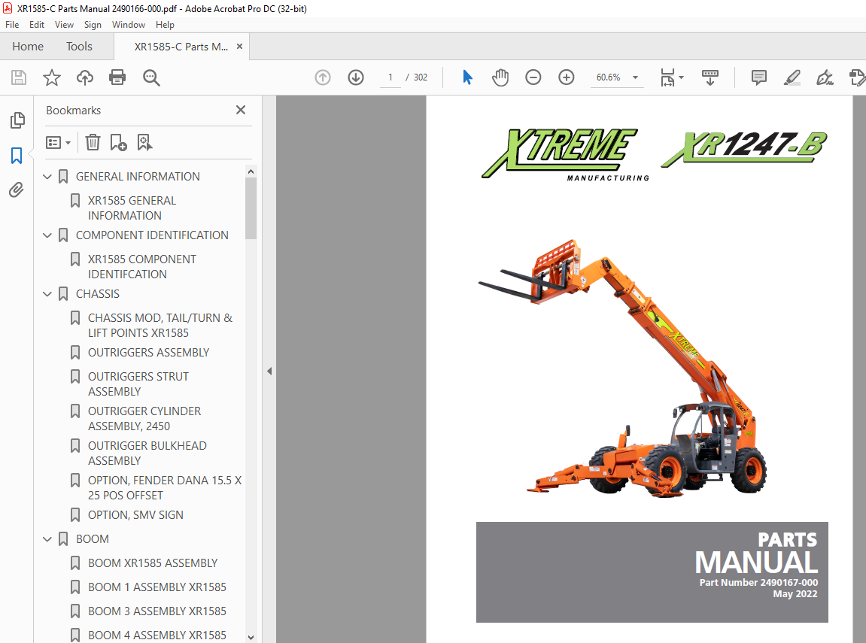
Task: Open BOOM XR1585 ASSEMBLY bookmark
Action: pos(153,563)
